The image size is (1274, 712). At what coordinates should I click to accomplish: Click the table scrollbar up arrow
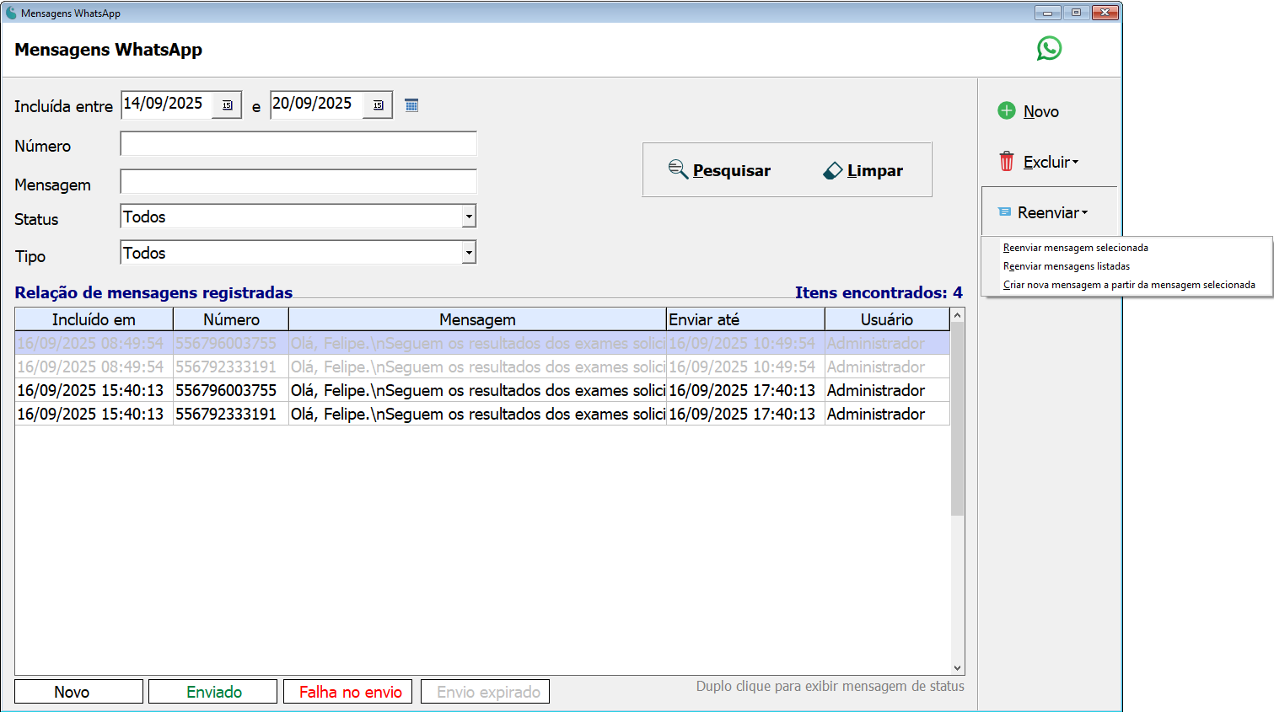[x=957, y=315]
